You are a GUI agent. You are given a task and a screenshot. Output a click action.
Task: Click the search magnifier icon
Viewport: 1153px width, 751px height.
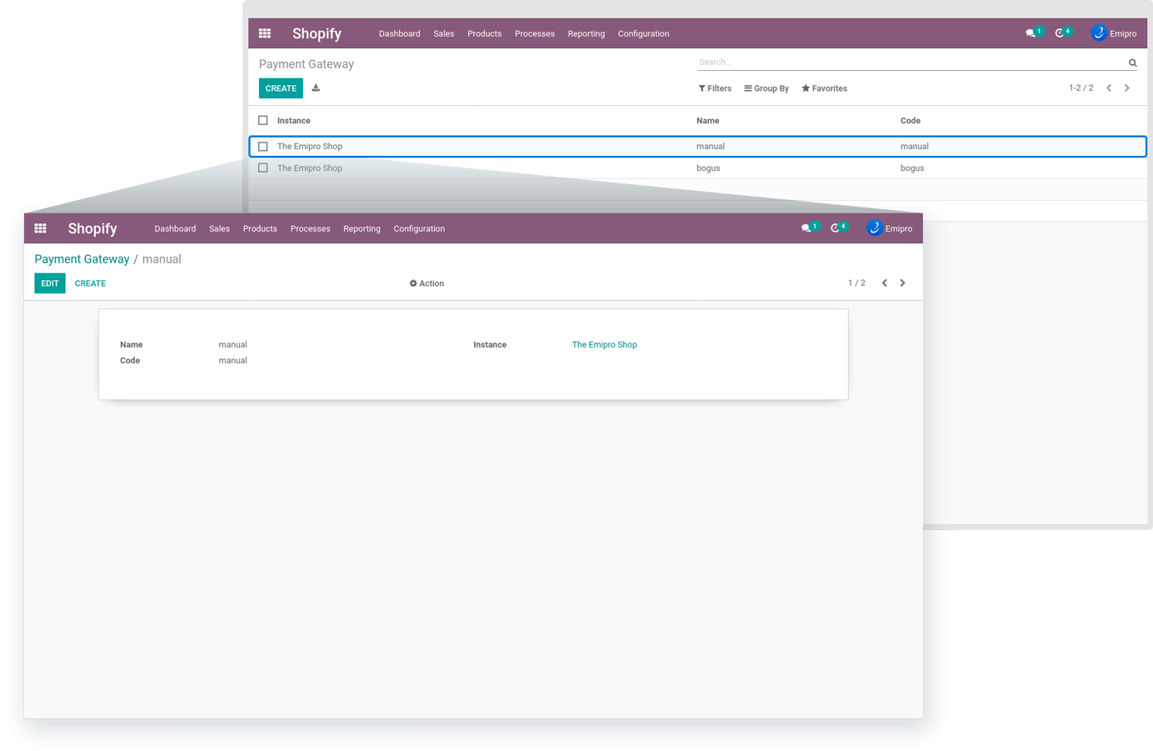click(1132, 63)
